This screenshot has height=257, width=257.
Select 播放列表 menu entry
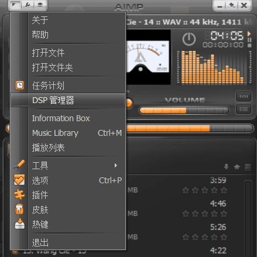(67, 148)
